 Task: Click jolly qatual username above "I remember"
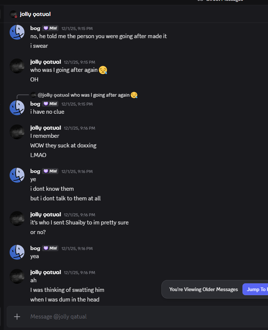click(46, 128)
